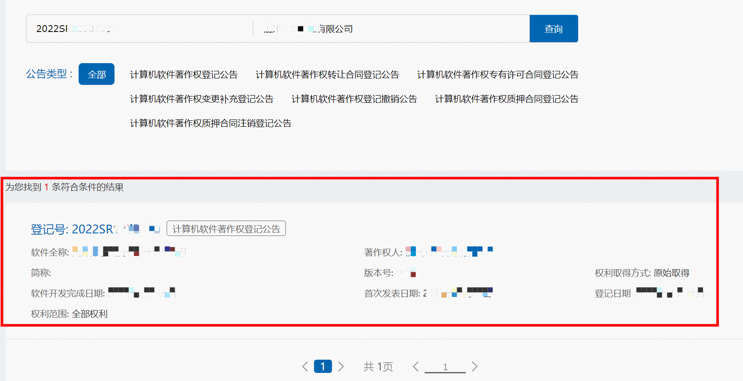Go to next page arrow beside page 1 button
Screen dimensions: 743x381
(341, 366)
